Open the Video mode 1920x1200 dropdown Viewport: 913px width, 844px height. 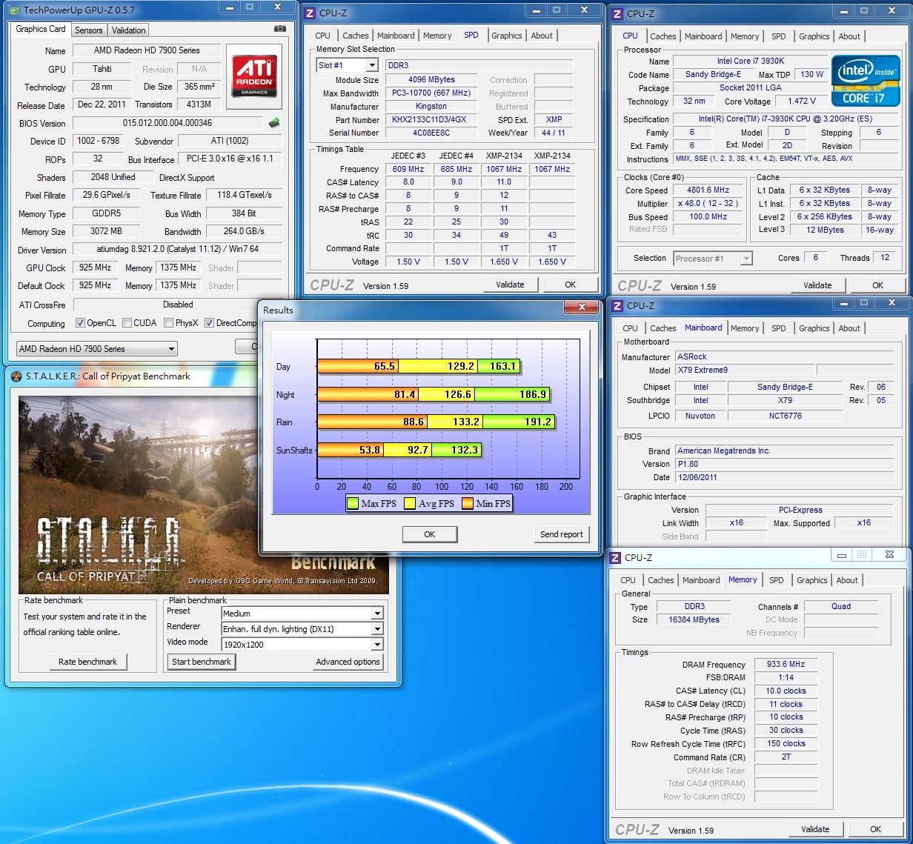coord(377,645)
